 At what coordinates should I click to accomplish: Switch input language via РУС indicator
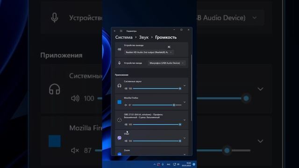[169, 164]
